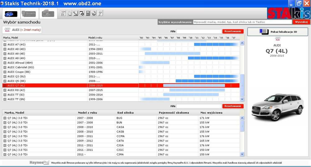Click the tools icon in toolbar
Screen dimensions: 311x167
(63, 13)
